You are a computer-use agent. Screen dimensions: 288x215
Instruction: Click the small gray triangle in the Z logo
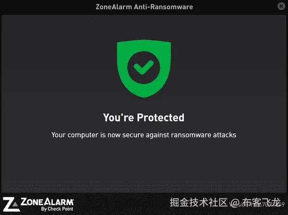(15, 204)
